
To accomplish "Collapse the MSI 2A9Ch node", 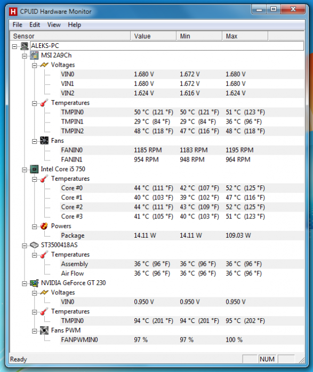I will pyautogui.click(x=24, y=56).
